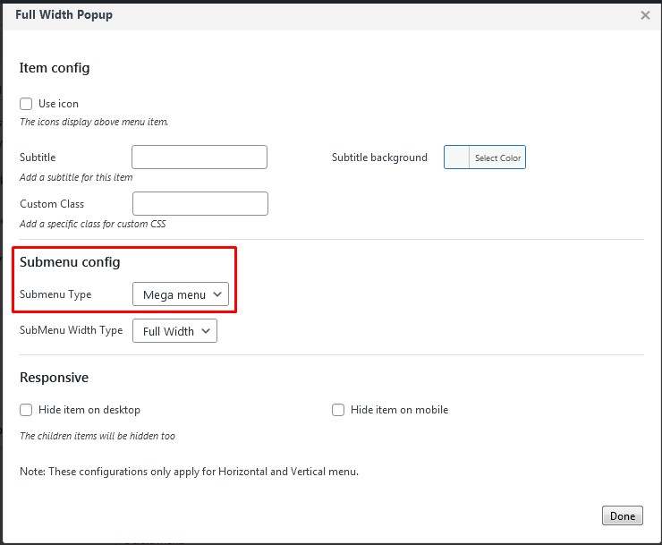
Task: Click the Responsive section heading
Action: (54, 378)
